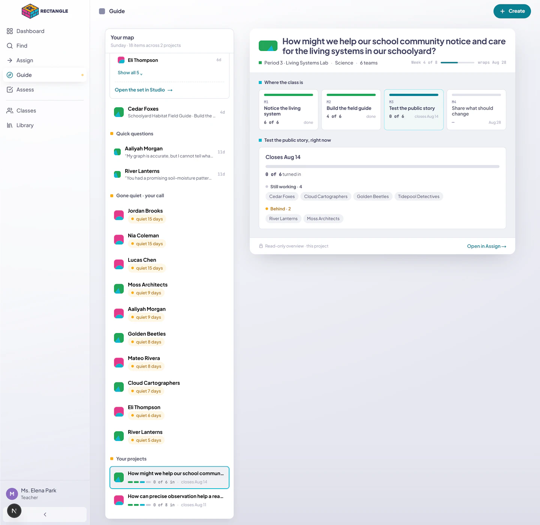Viewport: 540px width, 525px height.
Task: Click Week 4 of 8 progress bar
Action: pos(457,63)
